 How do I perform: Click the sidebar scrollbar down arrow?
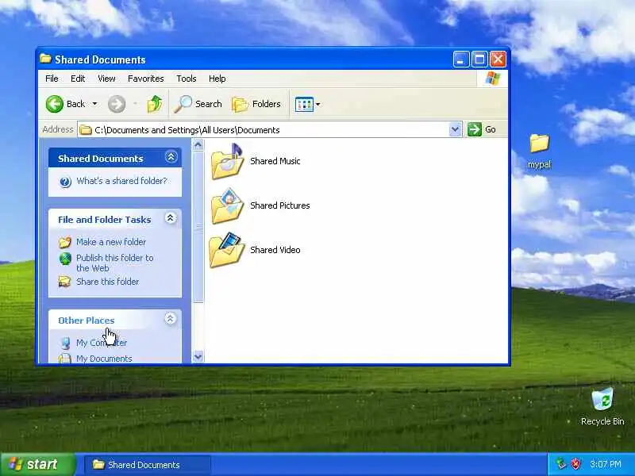point(198,356)
